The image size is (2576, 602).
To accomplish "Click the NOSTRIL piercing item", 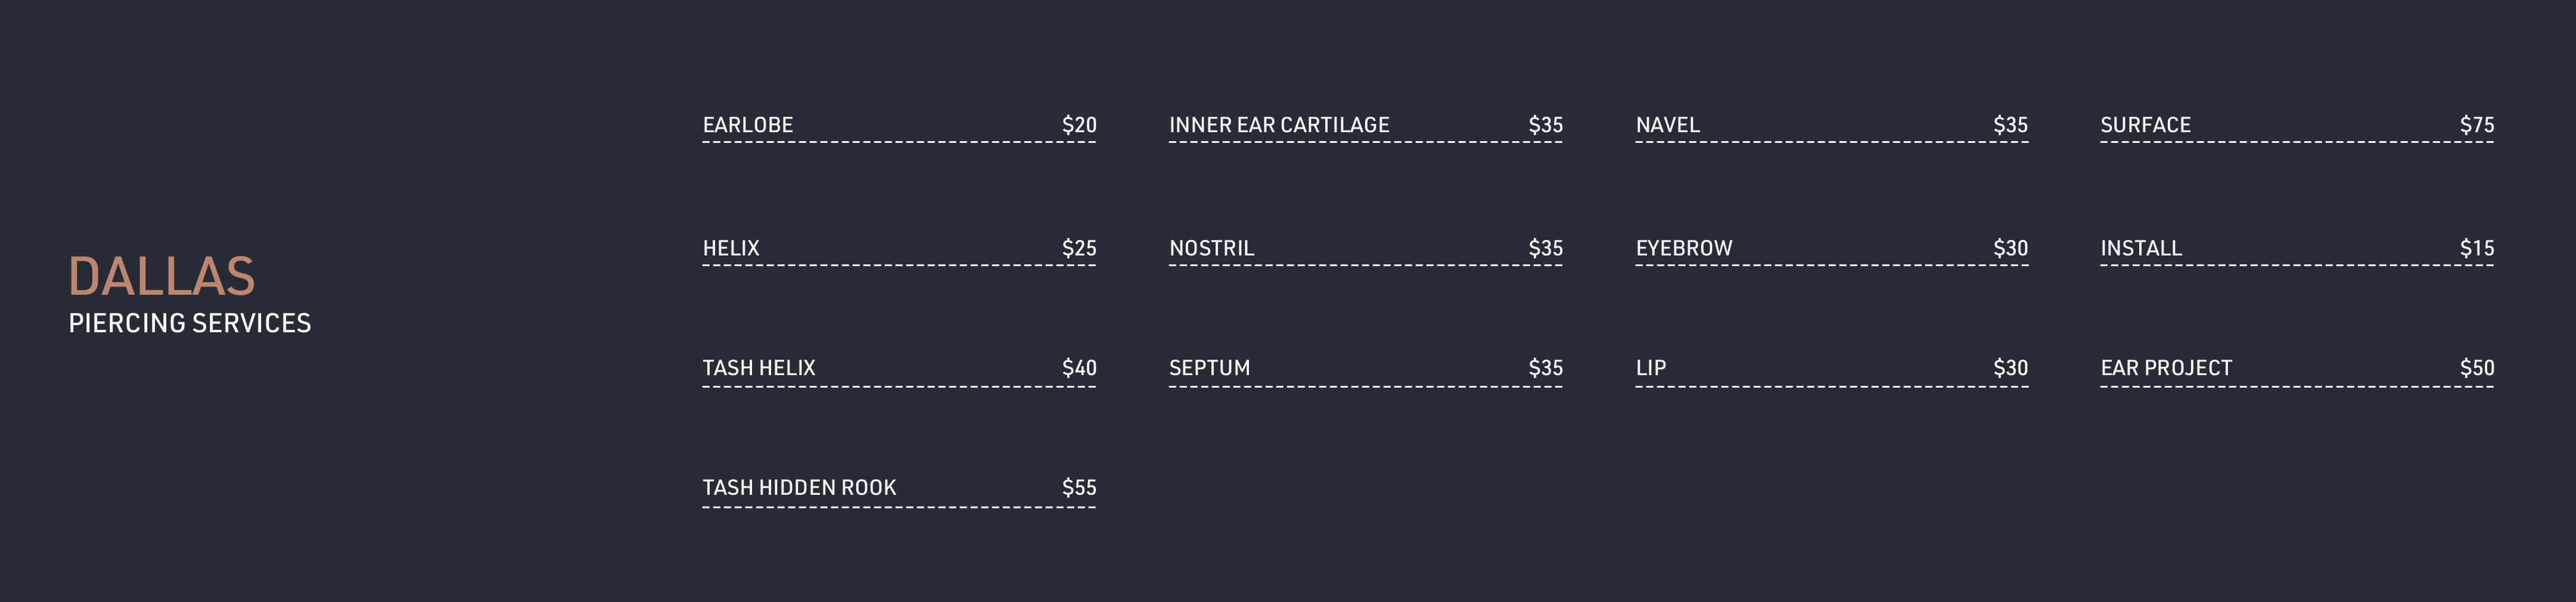I will [1211, 248].
